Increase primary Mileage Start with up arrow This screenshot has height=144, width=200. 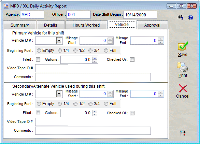click(110, 39)
